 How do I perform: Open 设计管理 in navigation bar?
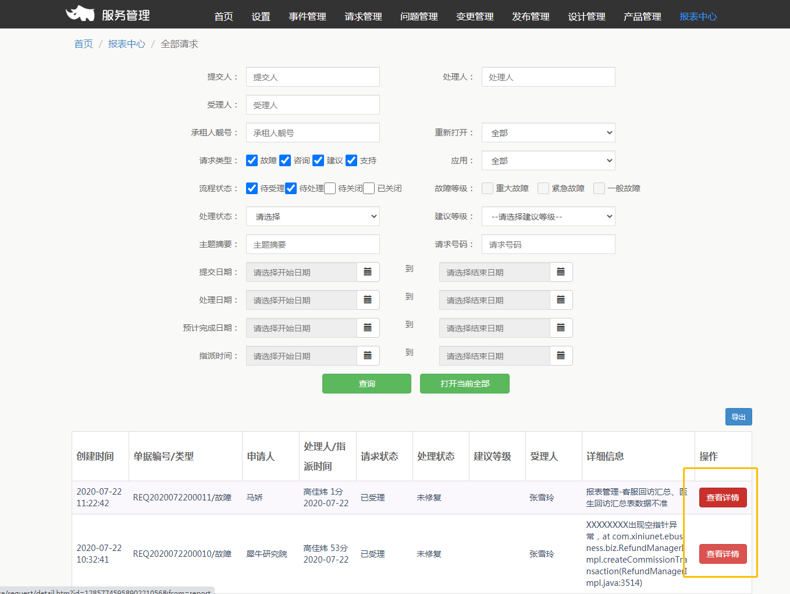pos(586,16)
